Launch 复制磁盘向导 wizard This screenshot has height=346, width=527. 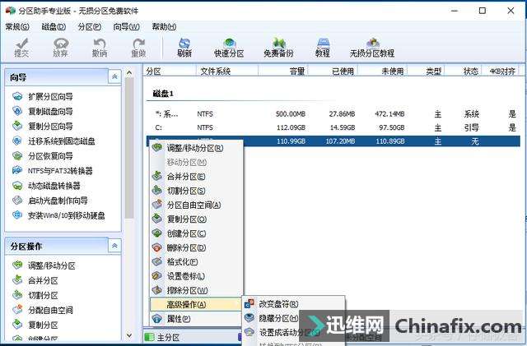click(43, 112)
